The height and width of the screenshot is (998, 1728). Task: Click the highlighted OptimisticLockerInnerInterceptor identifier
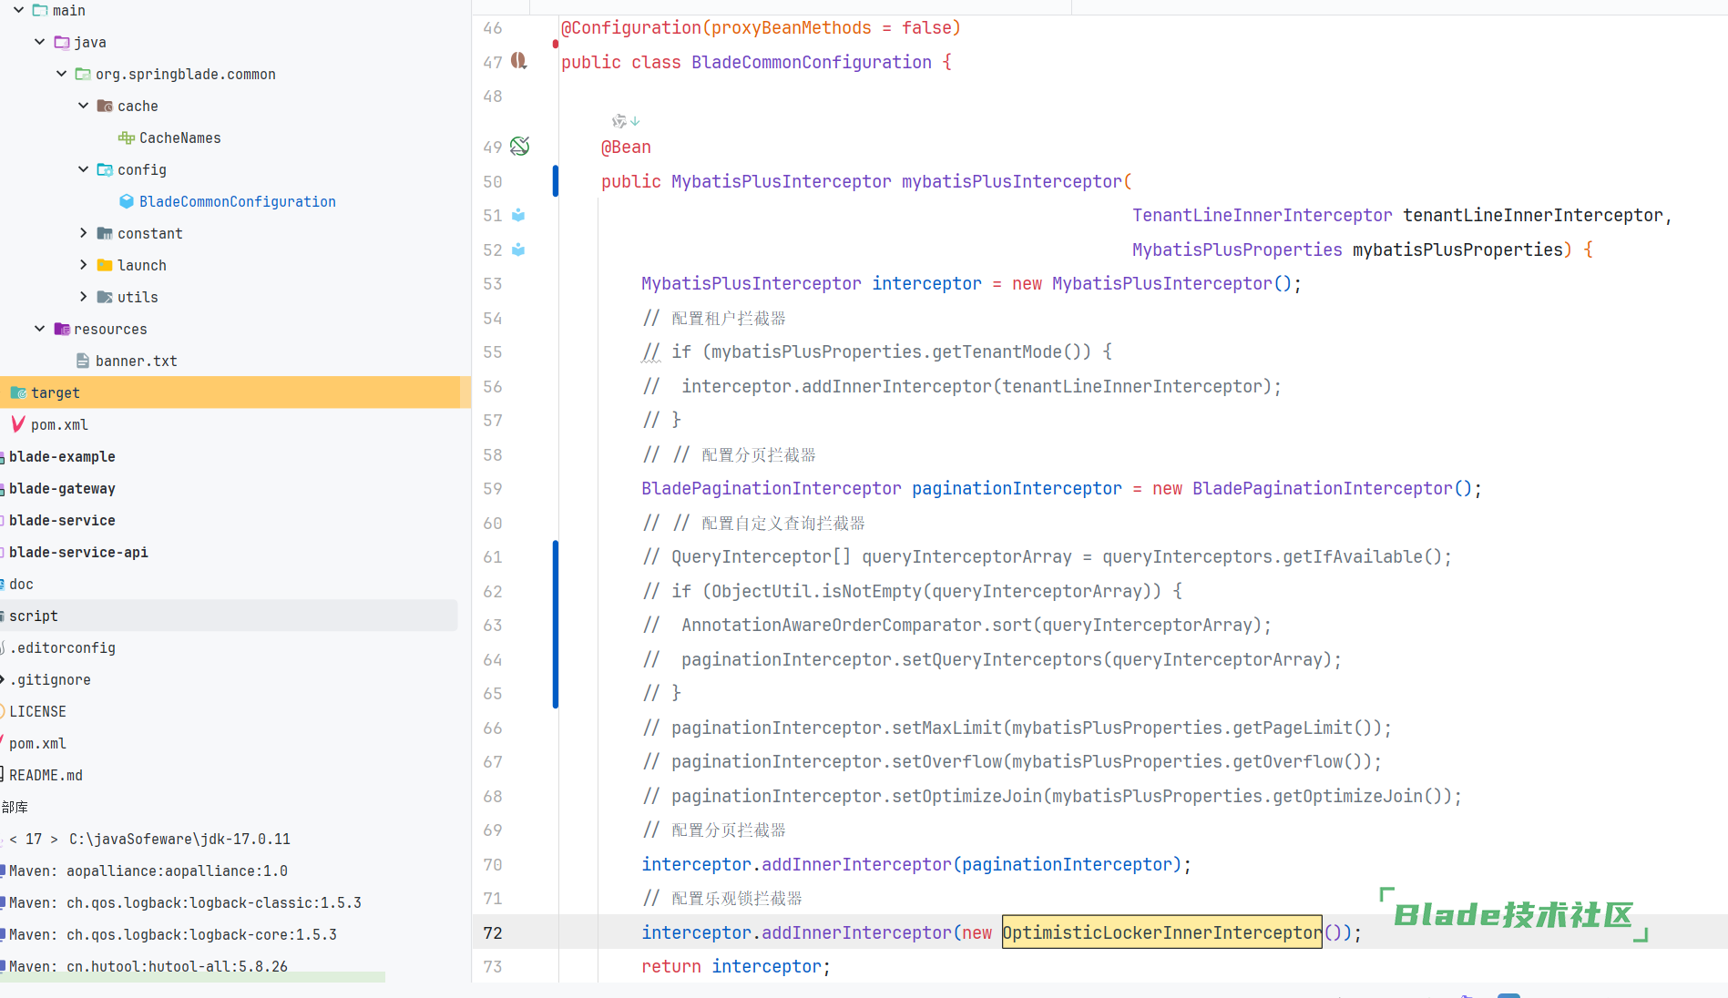pos(1161,932)
